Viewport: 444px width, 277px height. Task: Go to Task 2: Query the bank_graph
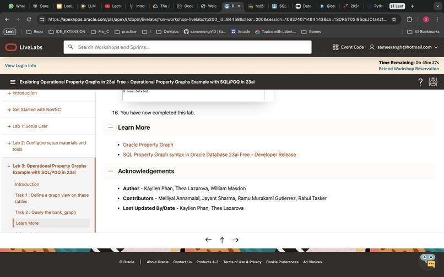(46, 212)
